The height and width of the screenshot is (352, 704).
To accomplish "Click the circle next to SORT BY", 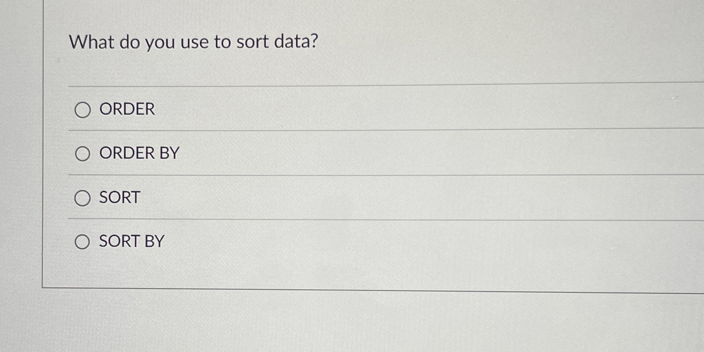I will click(x=83, y=242).
